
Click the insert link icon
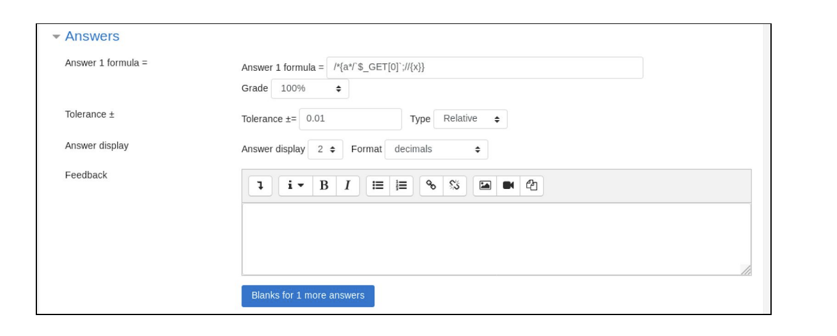click(x=431, y=185)
